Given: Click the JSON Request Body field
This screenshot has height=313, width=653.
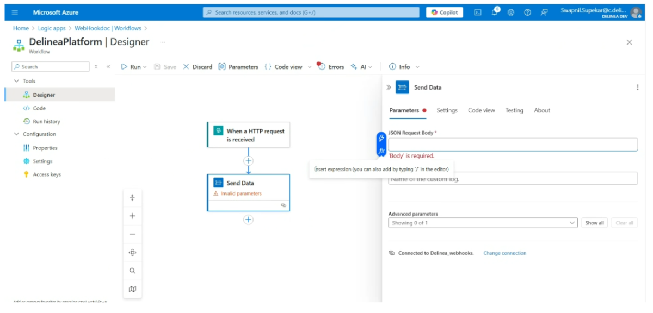Looking at the screenshot, I should (x=513, y=145).
